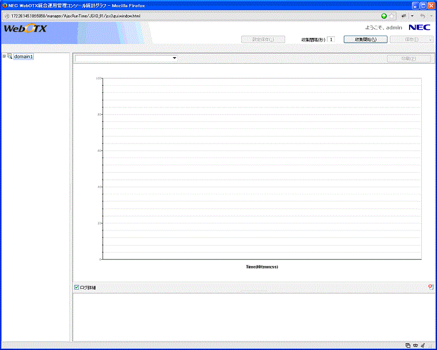Toggle the ログ詳細 checkbox

76,287
